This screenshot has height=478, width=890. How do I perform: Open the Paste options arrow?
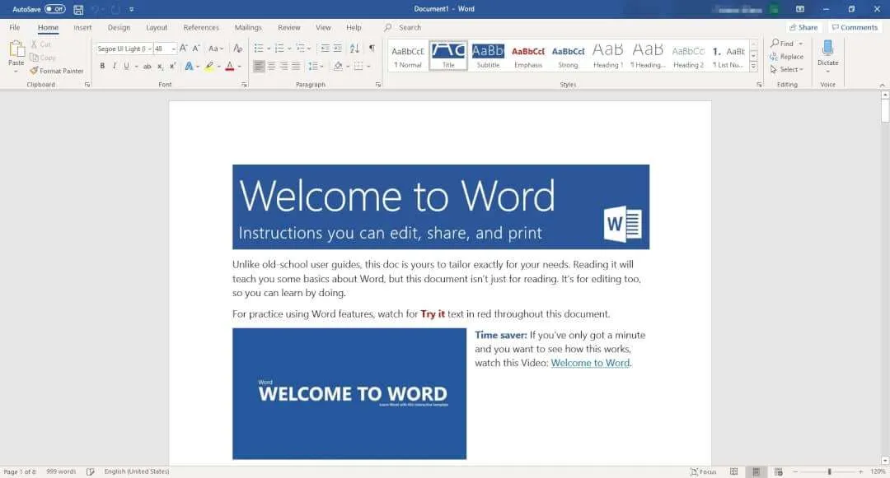coord(16,72)
